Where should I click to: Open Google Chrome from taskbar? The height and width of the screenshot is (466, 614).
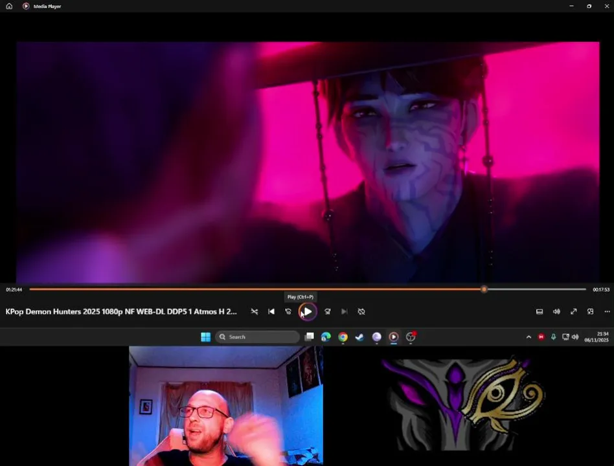(343, 337)
